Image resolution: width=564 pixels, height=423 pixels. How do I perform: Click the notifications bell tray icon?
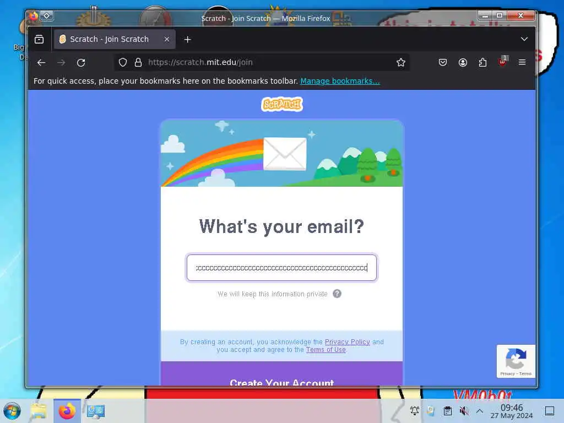click(x=415, y=410)
